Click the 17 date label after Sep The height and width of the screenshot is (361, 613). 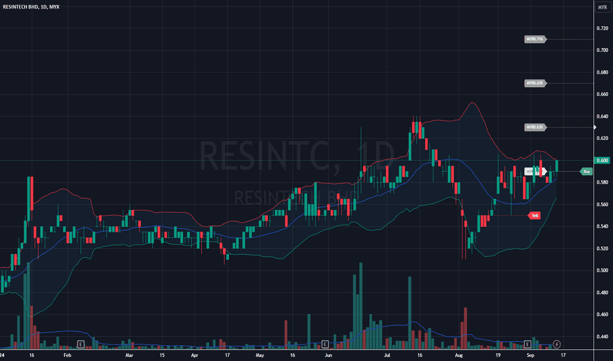click(563, 355)
